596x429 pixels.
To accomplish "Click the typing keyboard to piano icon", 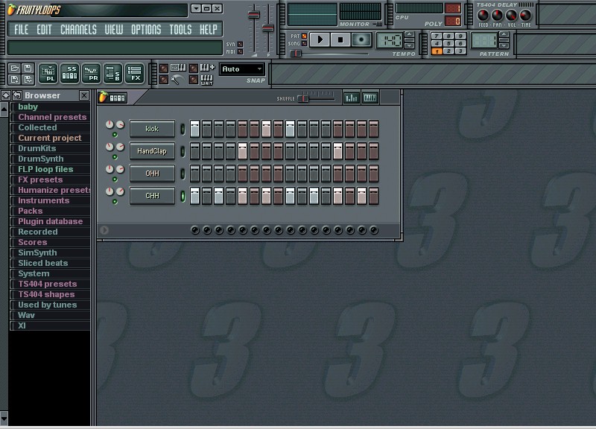I will point(178,68).
